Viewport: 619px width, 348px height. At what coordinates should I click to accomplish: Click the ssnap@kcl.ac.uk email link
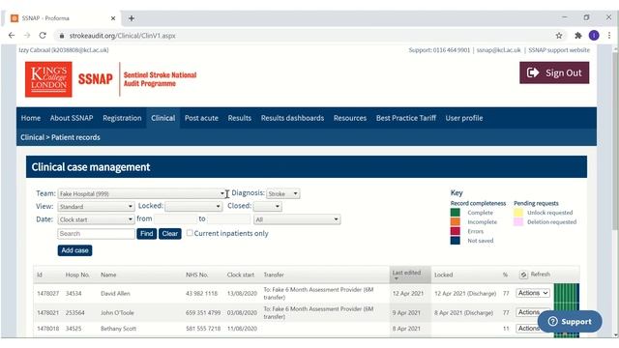pyautogui.click(x=498, y=50)
